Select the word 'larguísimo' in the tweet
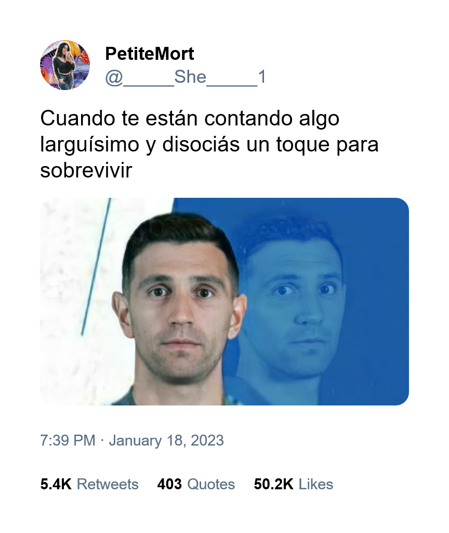The width and height of the screenshot is (449, 533). [x=89, y=145]
